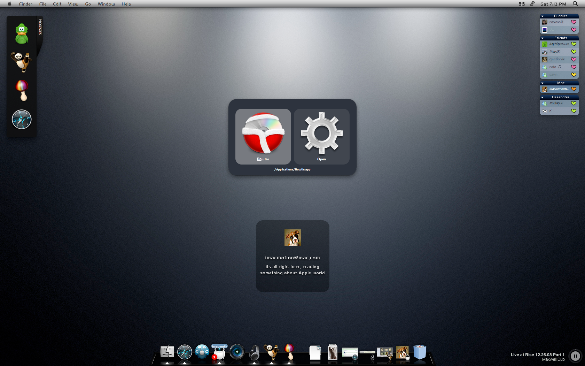Click the status message about Apple world
This screenshot has width=585, height=366.
point(292,270)
